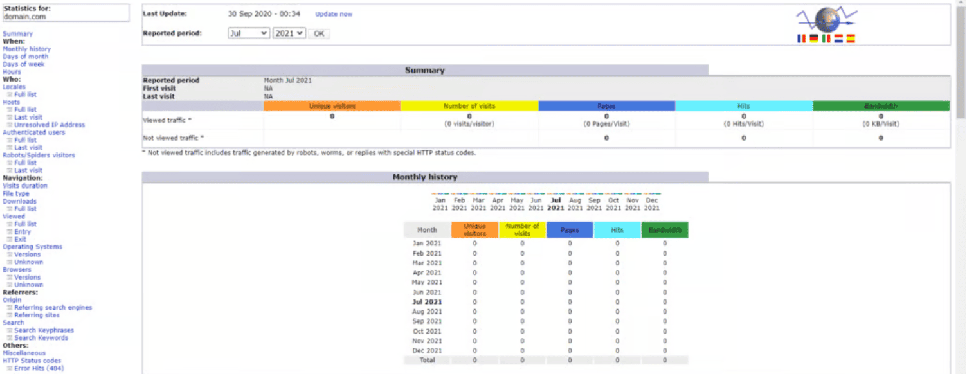967x374 pixels.
Task: Open the reported period month dropdown
Action: [x=249, y=33]
